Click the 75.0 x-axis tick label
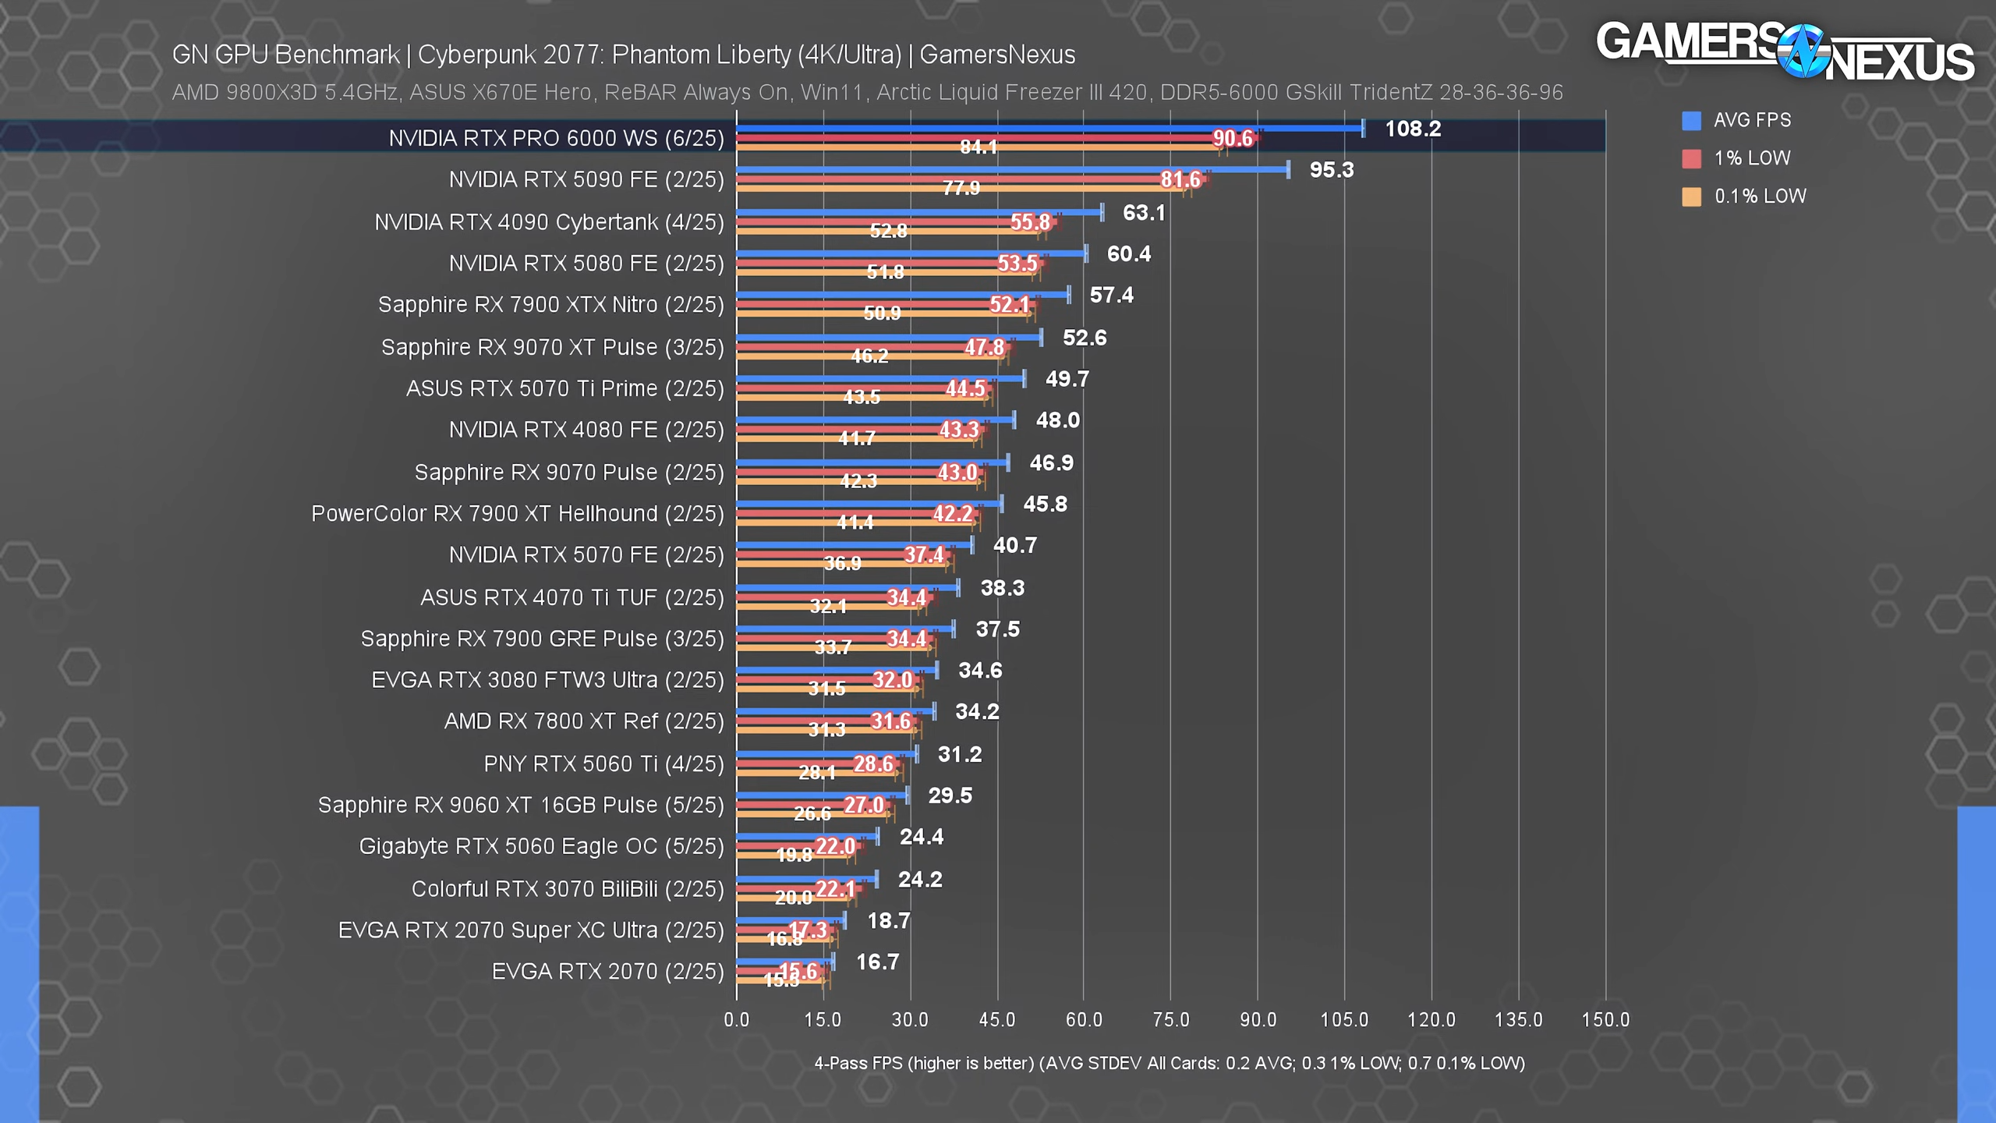The width and height of the screenshot is (1996, 1123). pyautogui.click(x=1170, y=1020)
